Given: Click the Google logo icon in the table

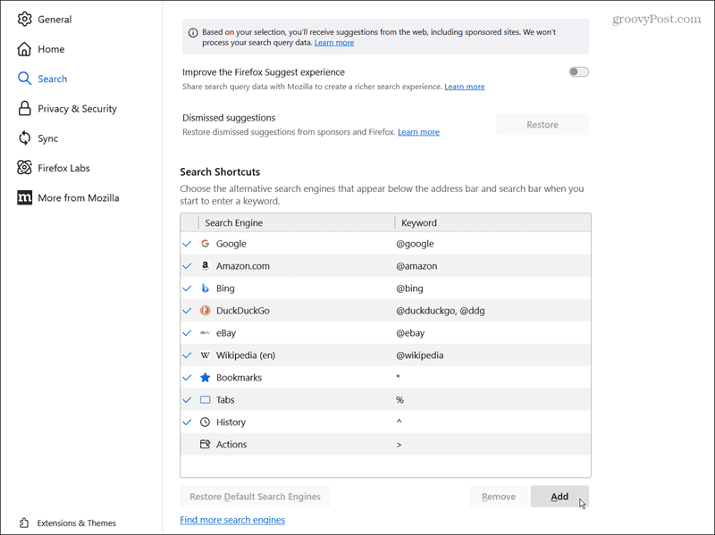Looking at the screenshot, I should [206, 243].
